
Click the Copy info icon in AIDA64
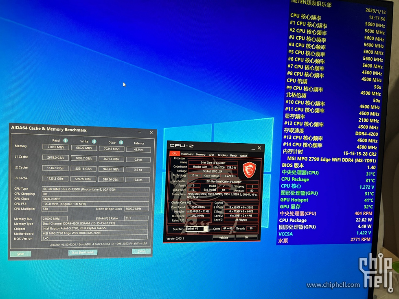point(121,142)
